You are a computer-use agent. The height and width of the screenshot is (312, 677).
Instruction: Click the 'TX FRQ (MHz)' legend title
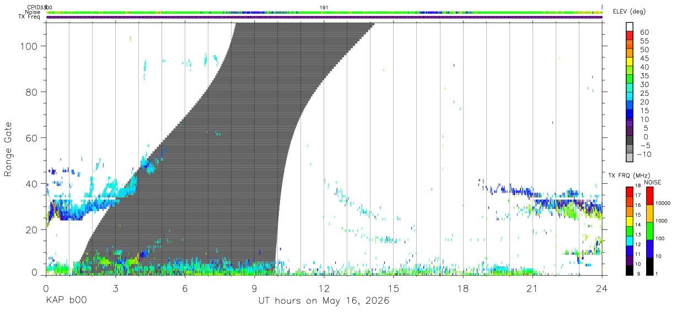628,176
